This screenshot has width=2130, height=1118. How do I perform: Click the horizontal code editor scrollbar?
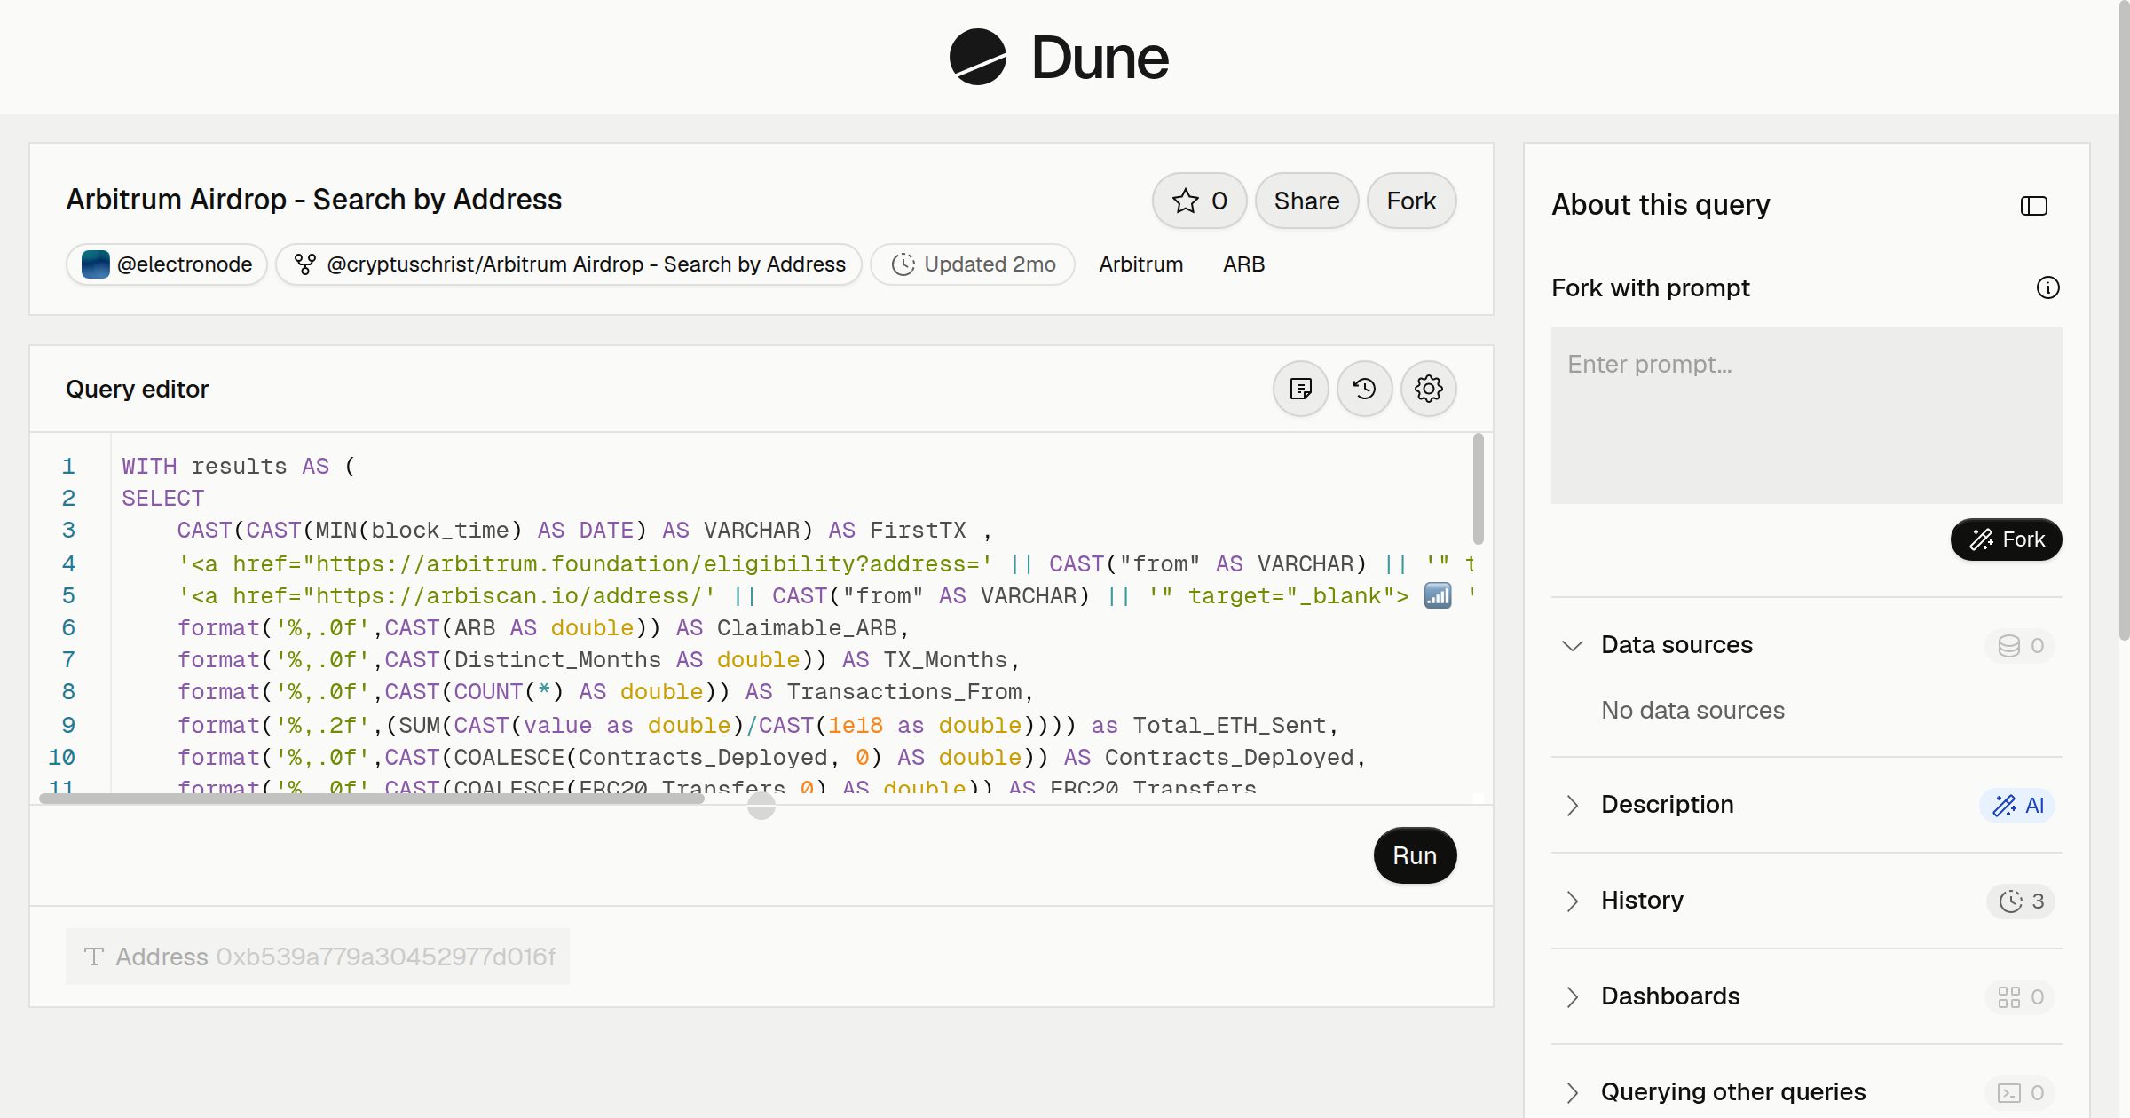tap(372, 799)
